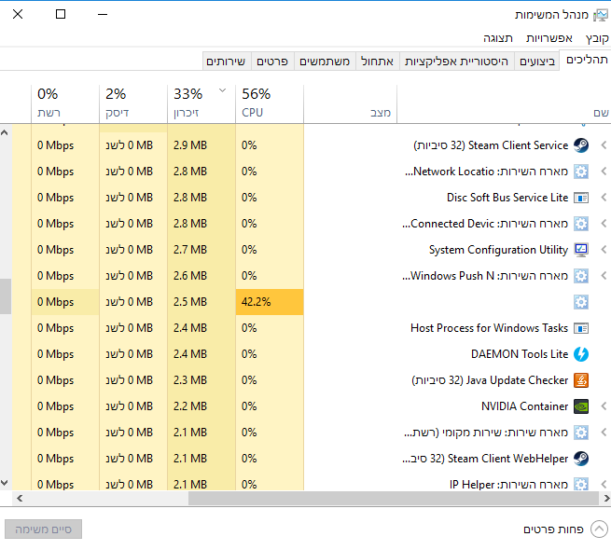Screen dimensions: 611x550
Task: Expand the System Configuration Utility row
Action: [604, 250]
